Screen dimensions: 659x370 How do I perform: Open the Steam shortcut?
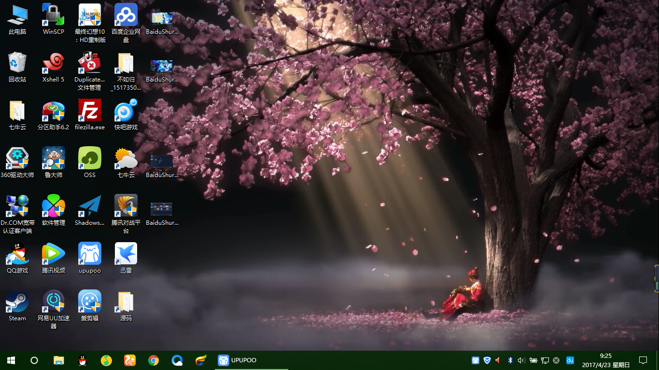coord(17,306)
